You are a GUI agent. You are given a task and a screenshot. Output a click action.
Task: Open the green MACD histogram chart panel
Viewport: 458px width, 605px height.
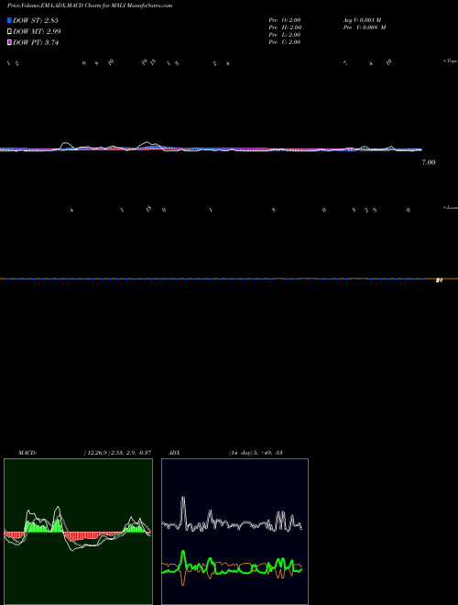pos(78,532)
